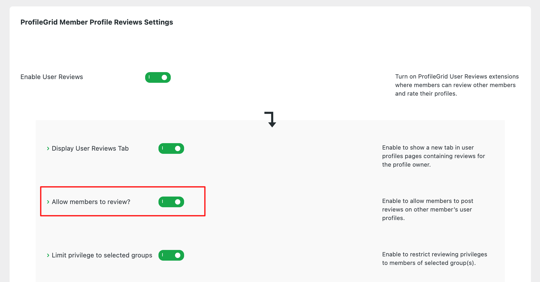Screen dimensions: 540x282
Task: Turn off Allow members to review switch
Action: [171, 202]
